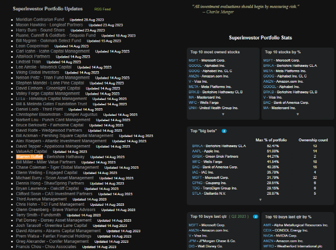This screenshot has height=250, width=336.
Task: Open Francis Chou - Chou Associates
Action: (46, 247)
